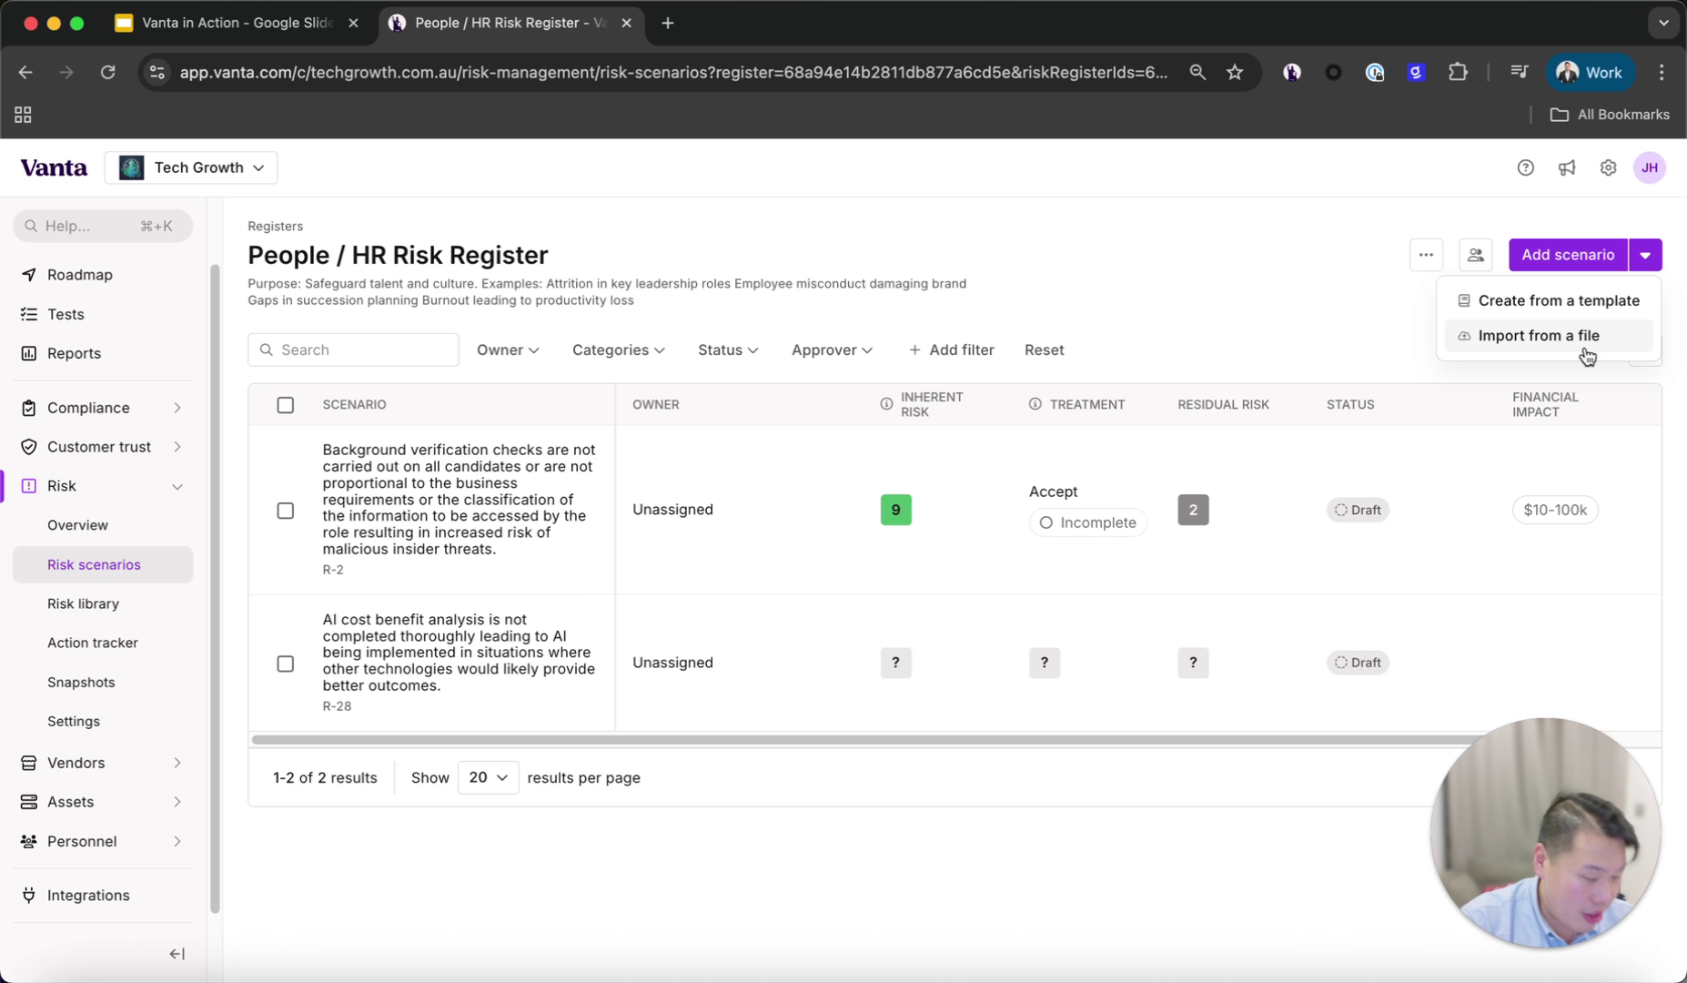This screenshot has width=1687, height=983.
Task: Select all scenarios with header checkbox
Action: click(x=286, y=405)
